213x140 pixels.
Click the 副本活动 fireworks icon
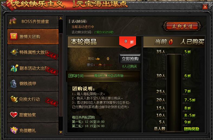point(14,68)
